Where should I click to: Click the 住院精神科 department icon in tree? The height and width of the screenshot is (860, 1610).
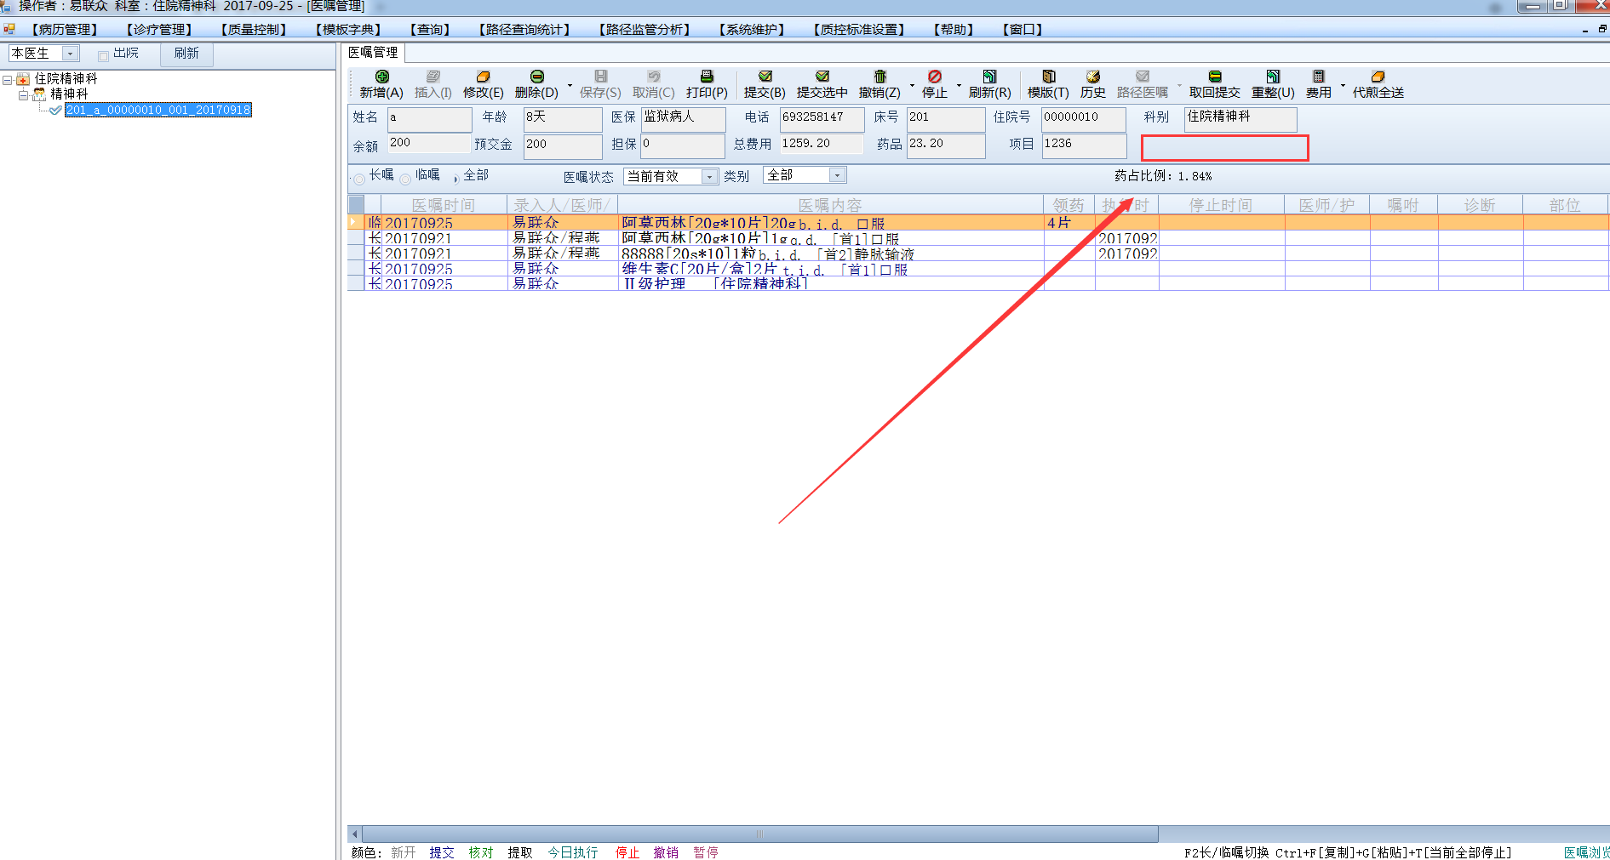coord(23,79)
